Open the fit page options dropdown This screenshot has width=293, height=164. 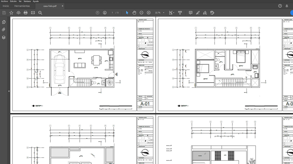171,13
